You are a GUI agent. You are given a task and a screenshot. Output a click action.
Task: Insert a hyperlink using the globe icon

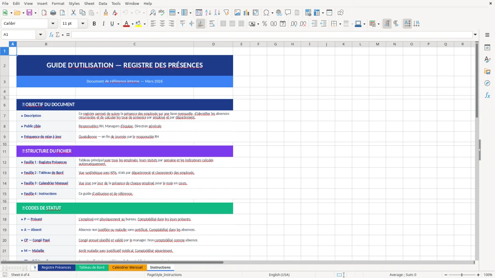click(279, 13)
